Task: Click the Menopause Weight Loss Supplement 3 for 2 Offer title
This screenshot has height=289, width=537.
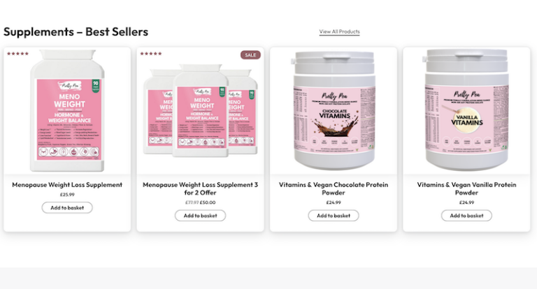Action: (x=201, y=188)
